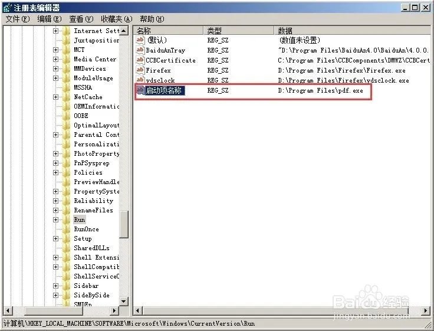Open the 帮助(H) menu
Screen dimensions: 434x331
(x=152, y=19)
